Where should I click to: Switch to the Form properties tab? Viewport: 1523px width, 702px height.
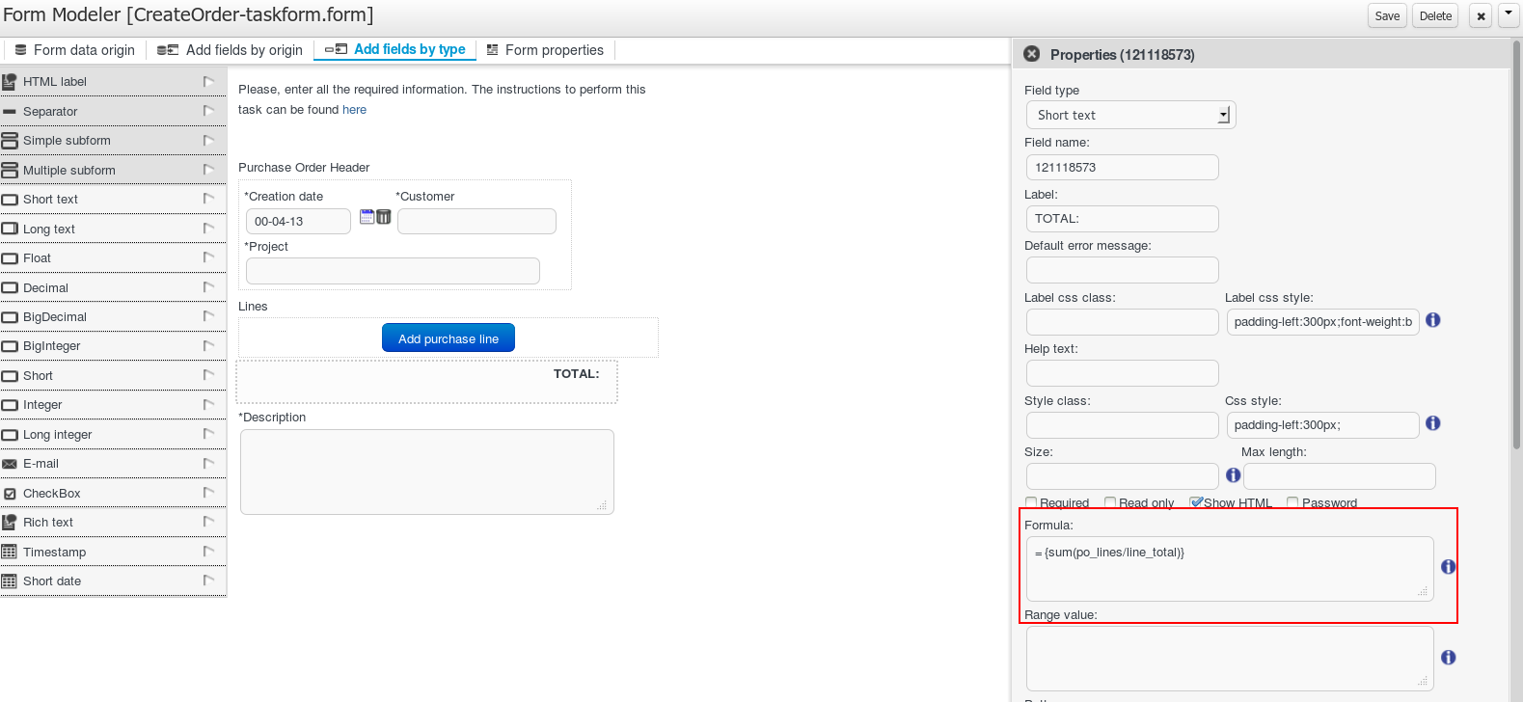545,50
